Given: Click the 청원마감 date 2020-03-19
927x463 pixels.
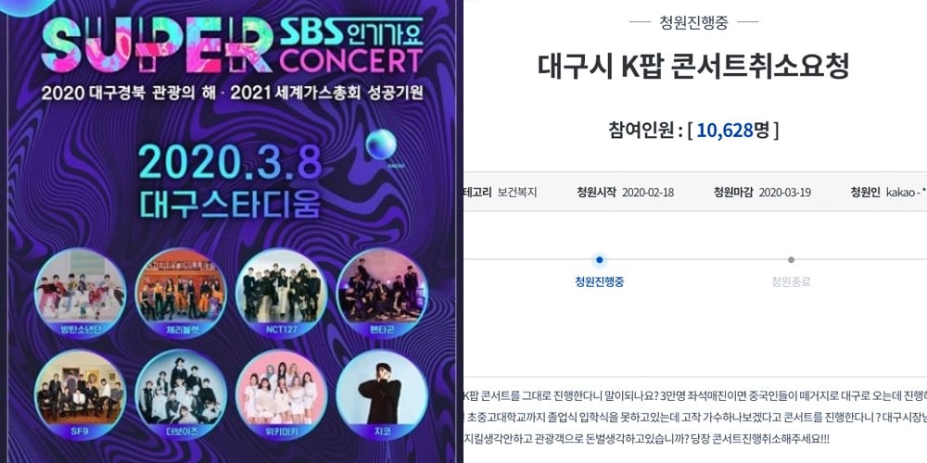Looking at the screenshot, I should 785,193.
